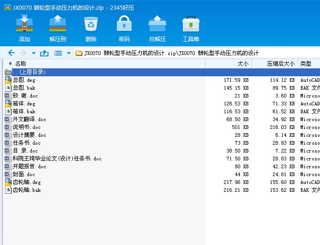Select file 齿轮轴.bak

click(x=27, y=190)
